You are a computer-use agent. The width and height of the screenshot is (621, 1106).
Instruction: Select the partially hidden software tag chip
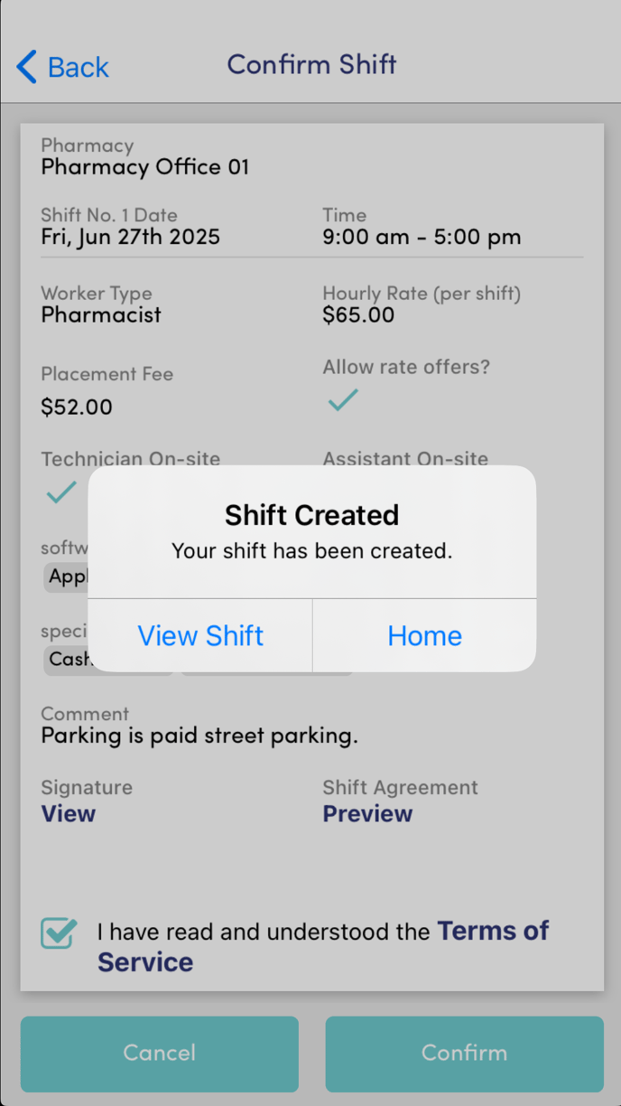pos(66,576)
